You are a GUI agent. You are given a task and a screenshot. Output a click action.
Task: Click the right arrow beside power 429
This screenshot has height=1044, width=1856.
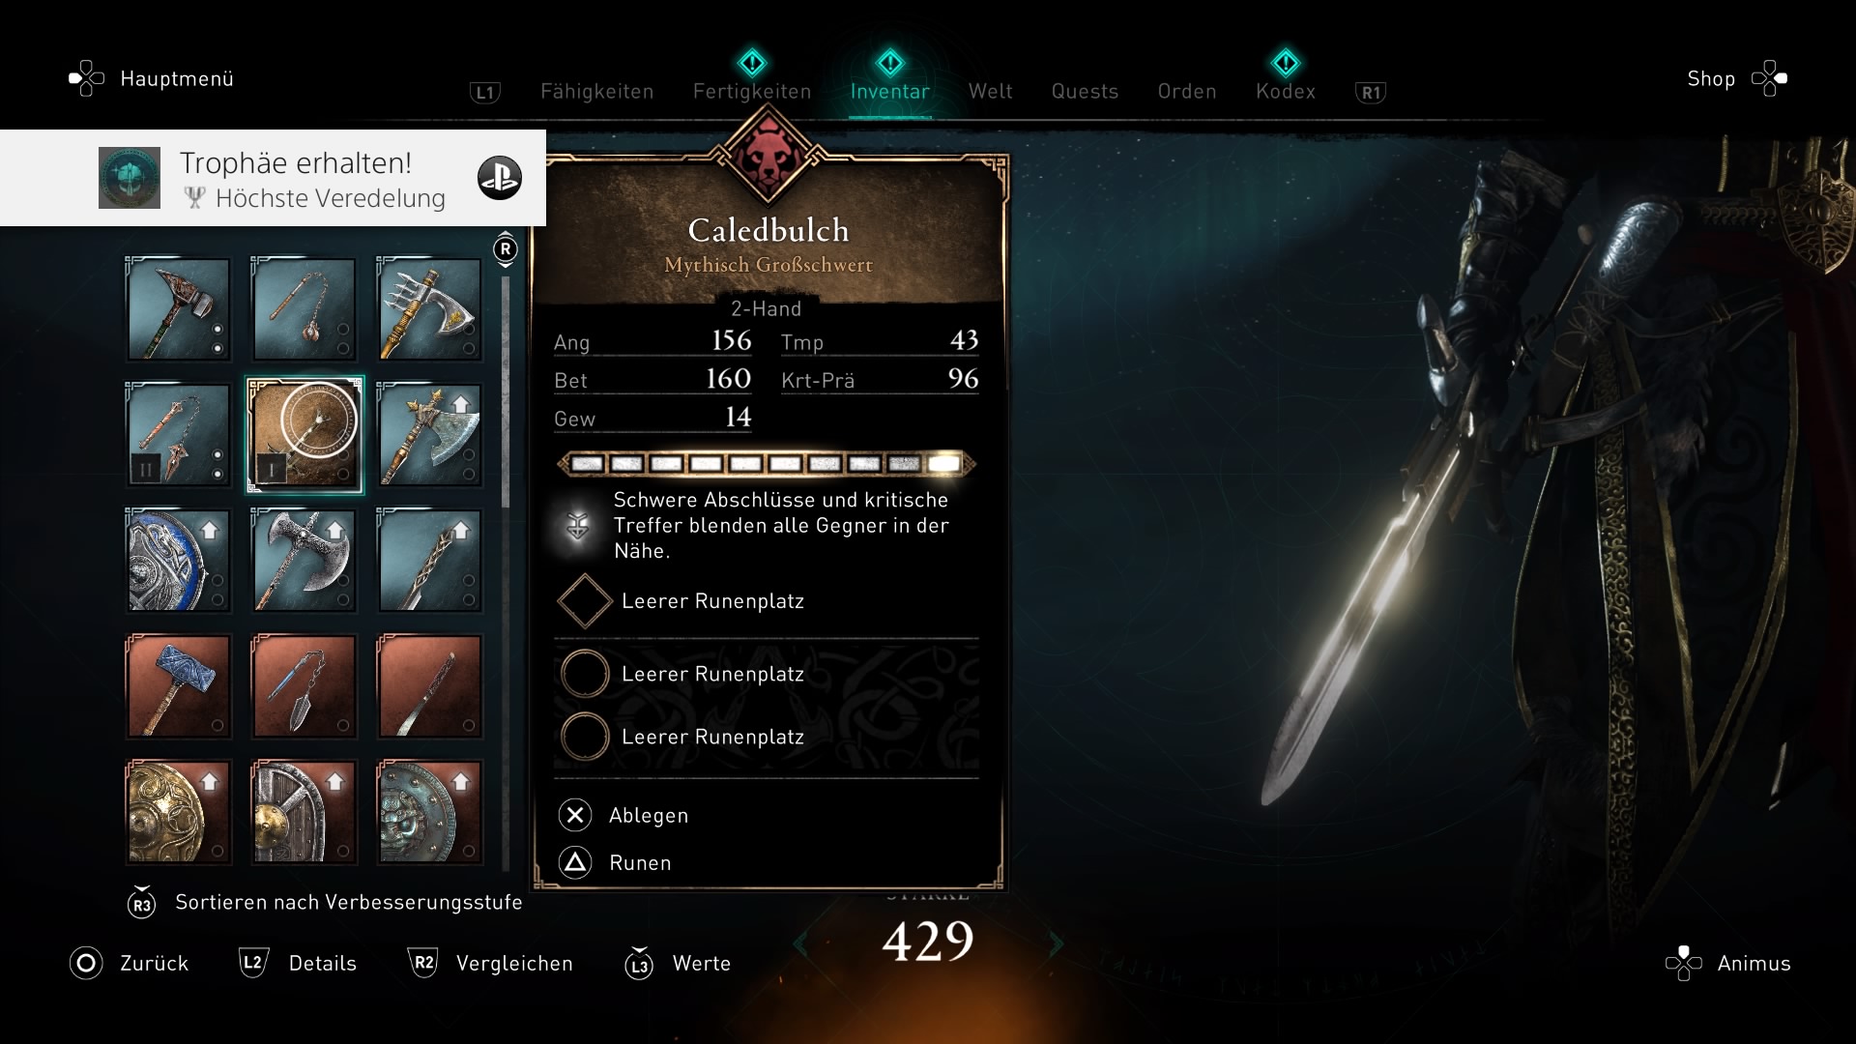pyautogui.click(x=1056, y=943)
